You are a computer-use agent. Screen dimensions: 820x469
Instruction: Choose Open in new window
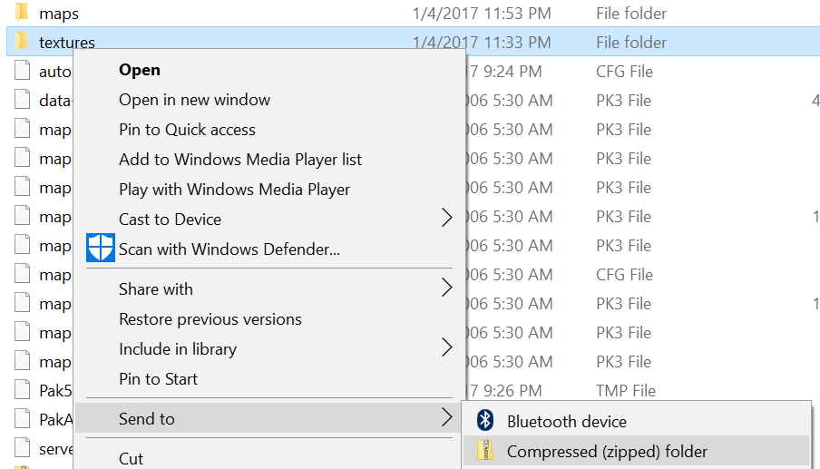(x=194, y=100)
